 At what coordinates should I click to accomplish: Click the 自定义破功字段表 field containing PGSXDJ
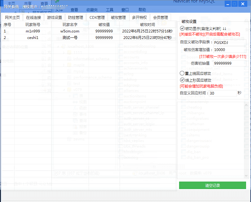(230, 42)
